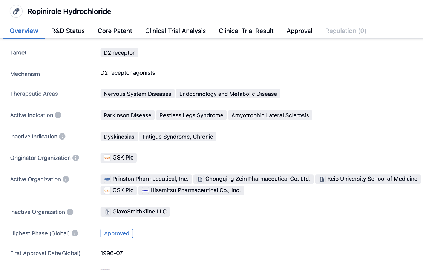Image resolution: width=423 pixels, height=270 pixels.
Task: Click info icon next to Active Indication
Action: pos(58,115)
